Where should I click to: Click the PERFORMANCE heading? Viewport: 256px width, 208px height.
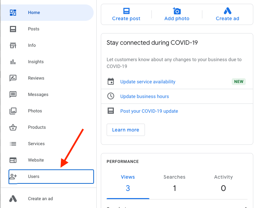tap(123, 162)
